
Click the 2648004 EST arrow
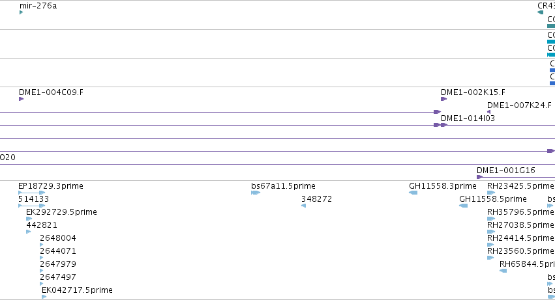tap(42, 245)
